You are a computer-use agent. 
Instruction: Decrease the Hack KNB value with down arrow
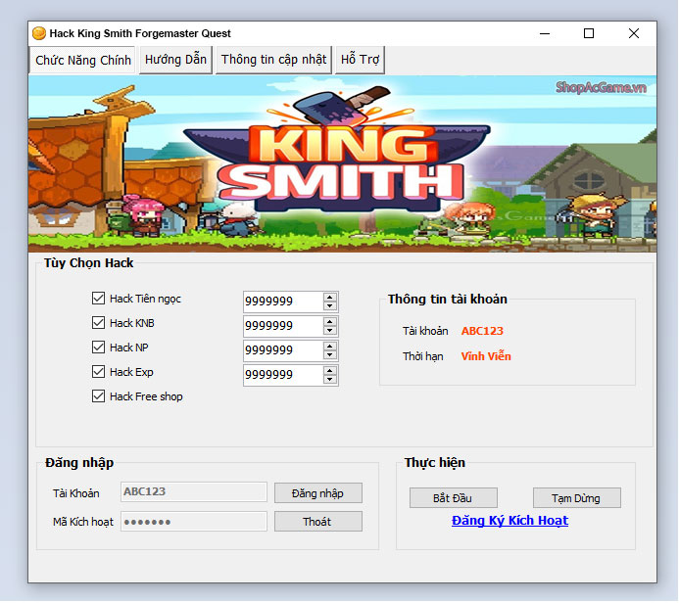pyautogui.click(x=330, y=331)
